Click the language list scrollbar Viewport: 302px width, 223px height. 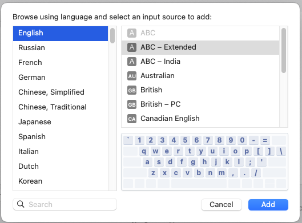point(112,35)
